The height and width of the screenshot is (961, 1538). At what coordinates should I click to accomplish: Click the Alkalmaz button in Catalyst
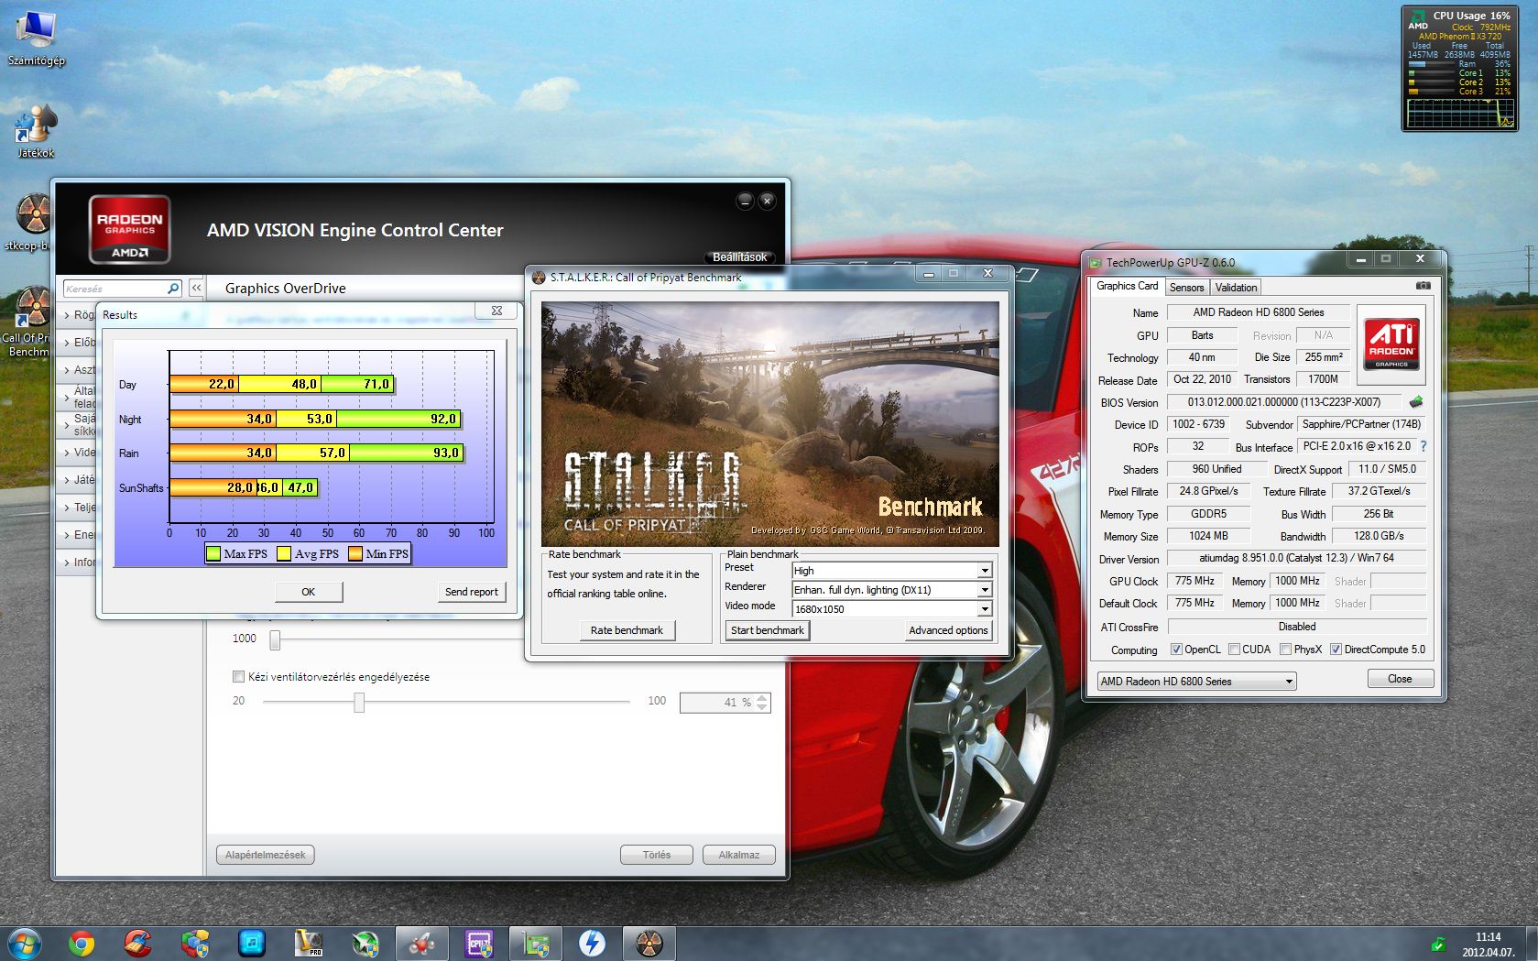739,855
